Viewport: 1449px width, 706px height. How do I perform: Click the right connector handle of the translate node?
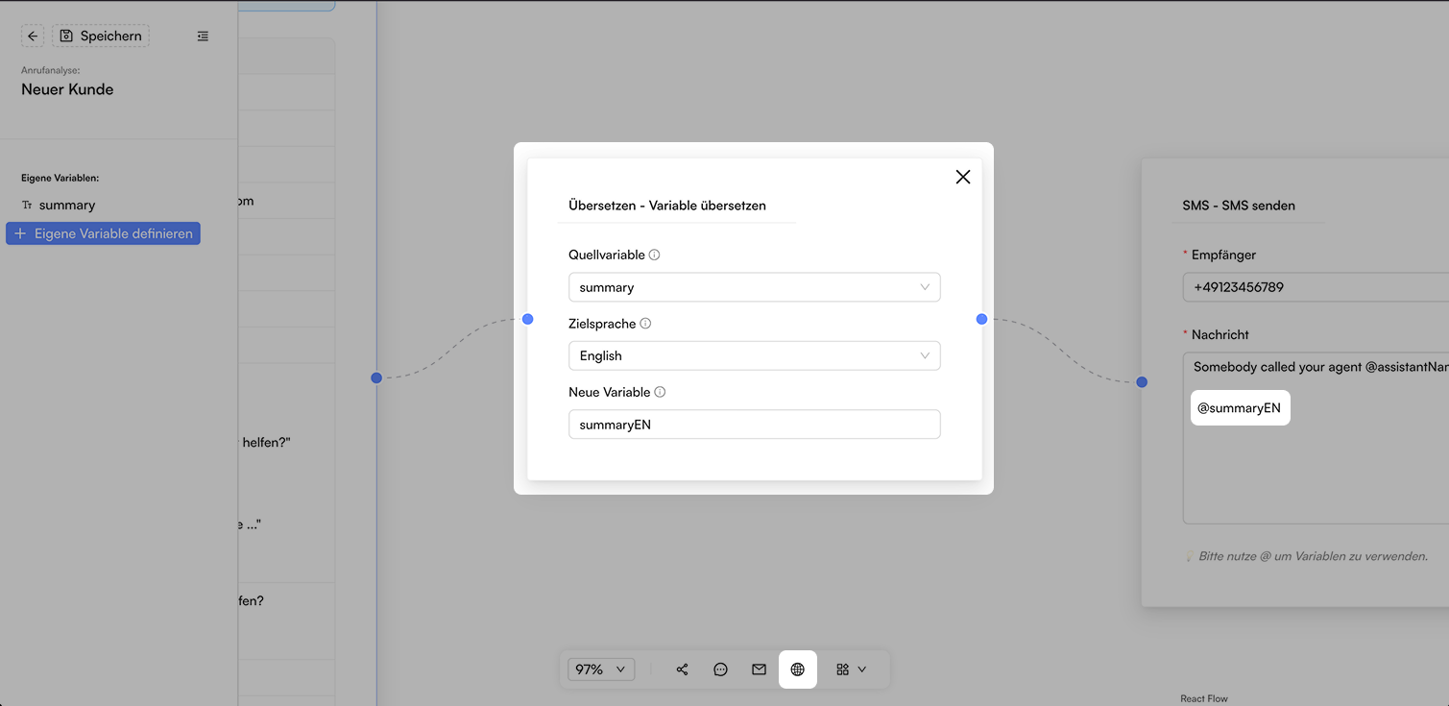tap(981, 319)
